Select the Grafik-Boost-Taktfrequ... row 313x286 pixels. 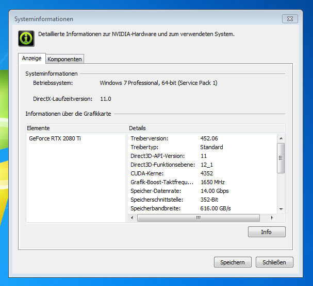[202, 182]
